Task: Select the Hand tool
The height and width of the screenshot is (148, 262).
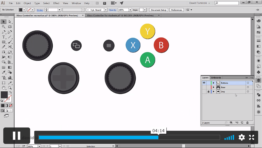Action: pos(4,88)
